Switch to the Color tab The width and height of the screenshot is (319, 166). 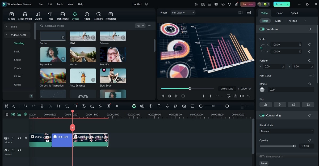(x=279, y=13)
